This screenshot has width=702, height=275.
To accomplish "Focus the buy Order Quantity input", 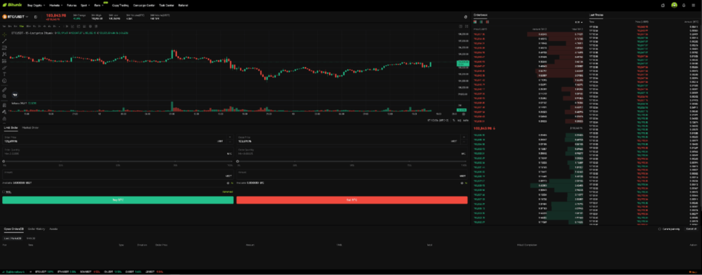I will pyautogui.click(x=118, y=152).
